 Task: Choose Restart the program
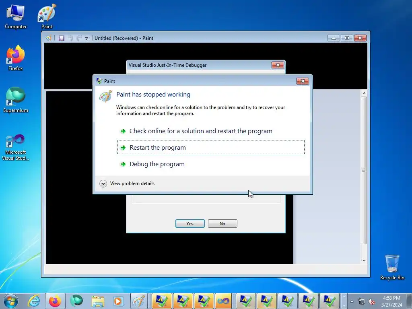pos(211,147)
